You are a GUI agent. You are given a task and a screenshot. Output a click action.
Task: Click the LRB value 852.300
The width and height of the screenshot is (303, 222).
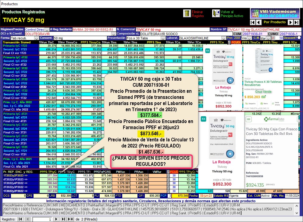coord(63,196)
